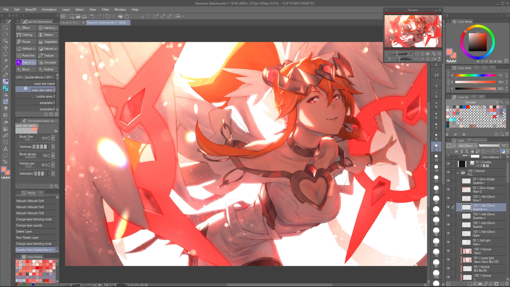This screenshot has height=287, width=510.
Task: Toggle visibility of the Neon layer
Action: [x=448, y=251]
